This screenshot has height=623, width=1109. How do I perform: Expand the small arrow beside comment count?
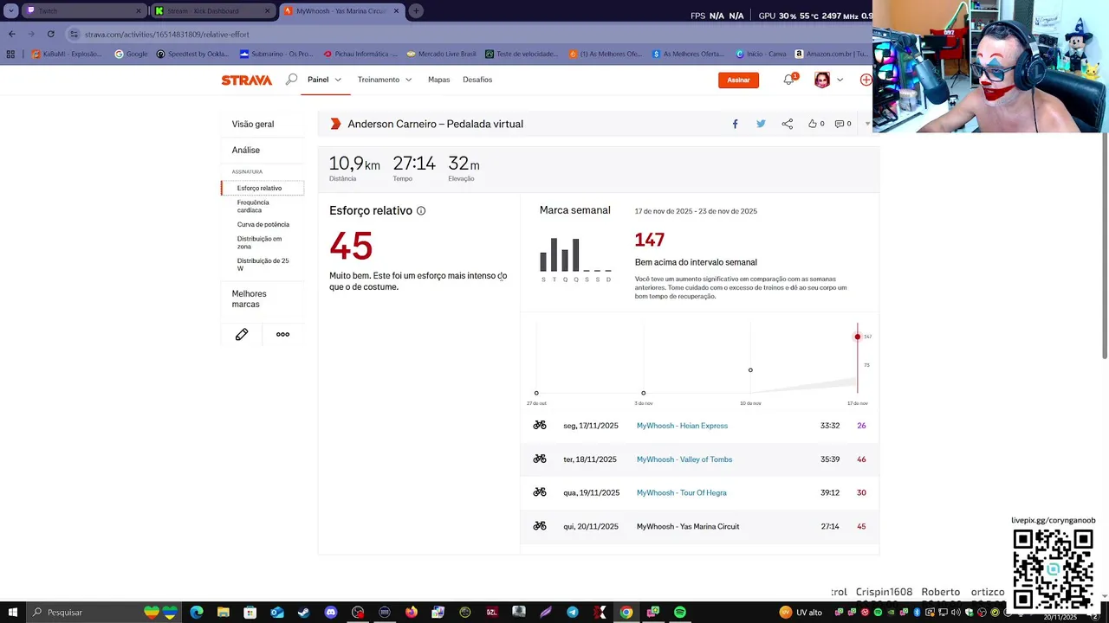[867, 124]
